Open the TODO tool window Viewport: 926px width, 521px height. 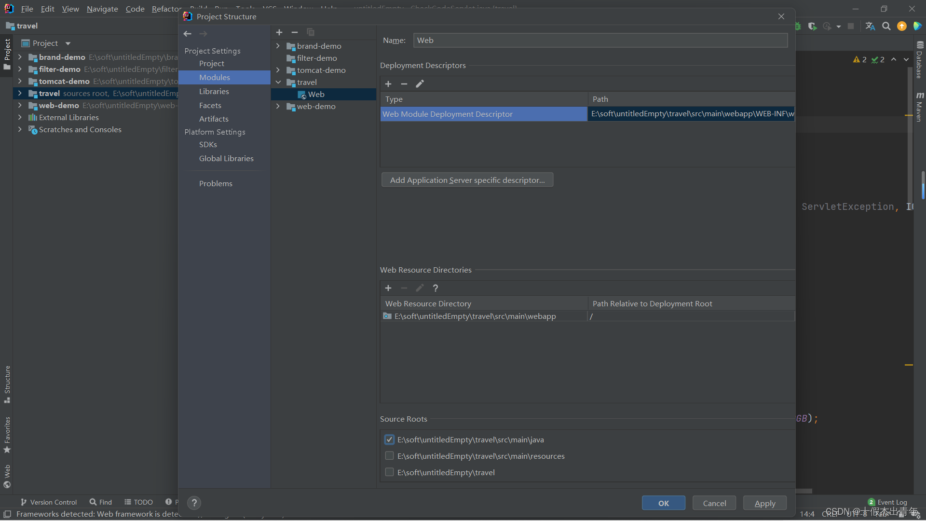[139, 502]
